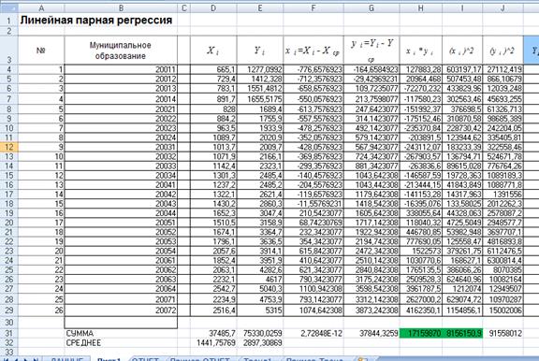Select row 31 header

click(x=9, y=334)
